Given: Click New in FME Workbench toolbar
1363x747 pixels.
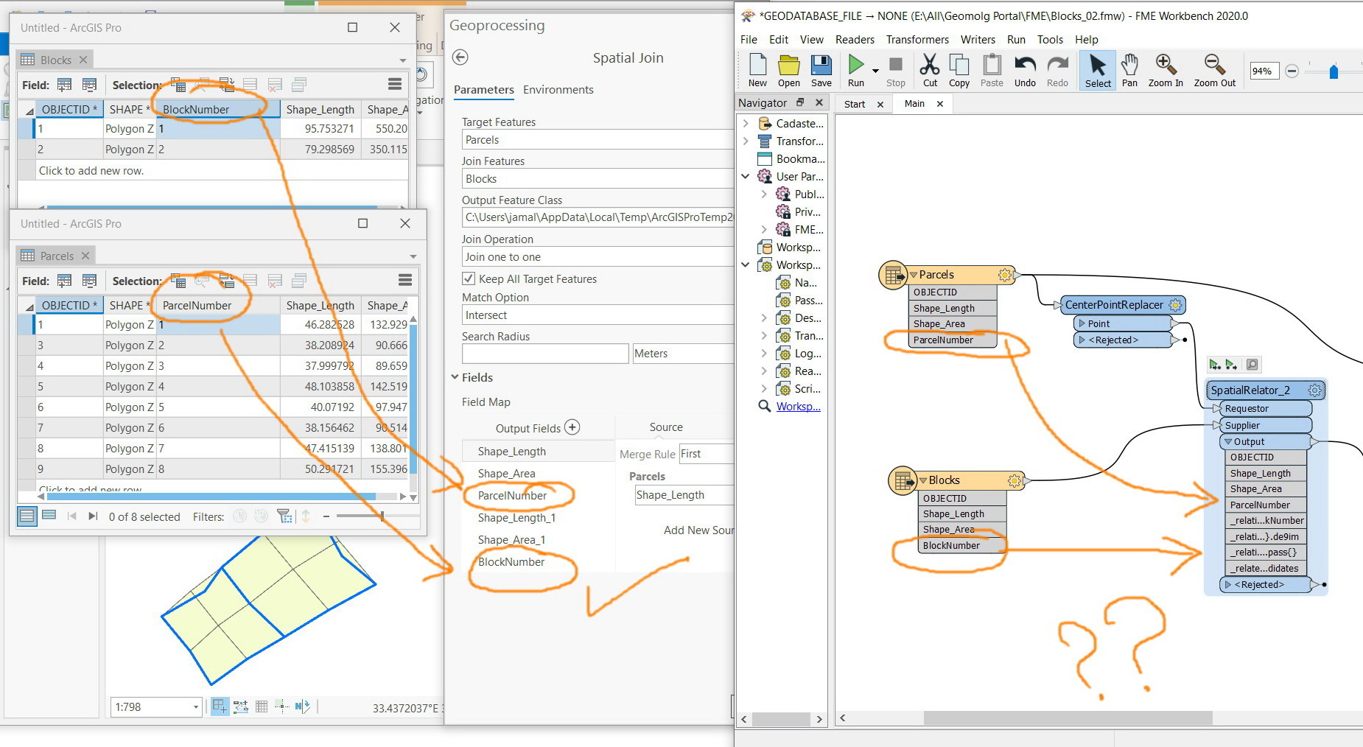Looking at the screenshot, I should point(757,71).
